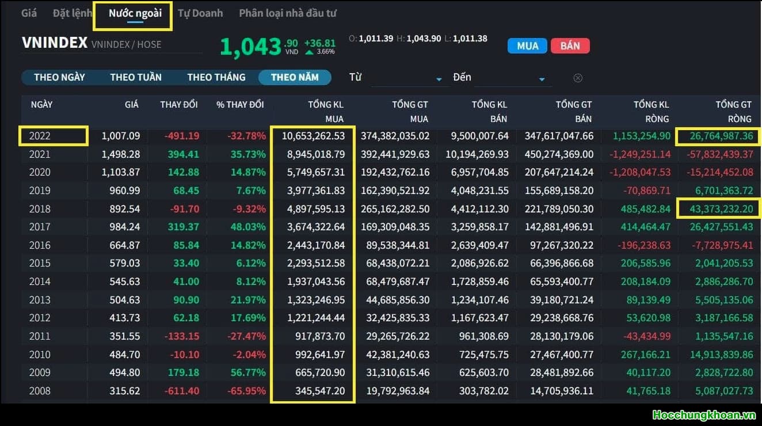Viewport: 762px width, 426px height.
Task: Select the THEO THÁNG period toggle
Action: point(216,77)
